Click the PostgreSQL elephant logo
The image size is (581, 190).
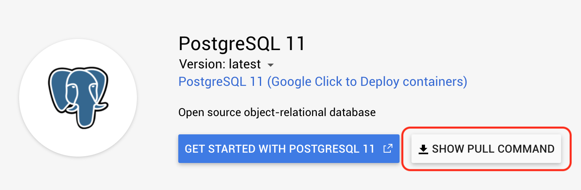pyautogui.click(x=78, y=98)
